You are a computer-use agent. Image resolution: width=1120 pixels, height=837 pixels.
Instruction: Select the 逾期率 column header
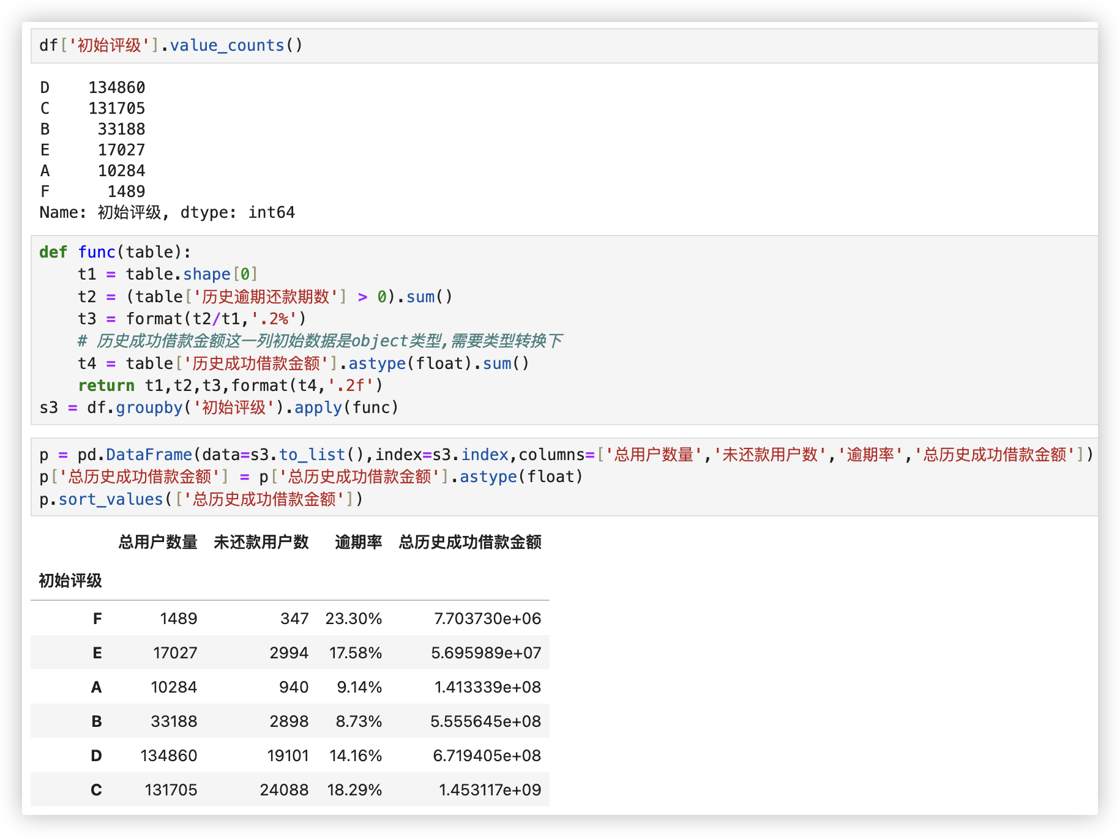(x=358, y=542)
